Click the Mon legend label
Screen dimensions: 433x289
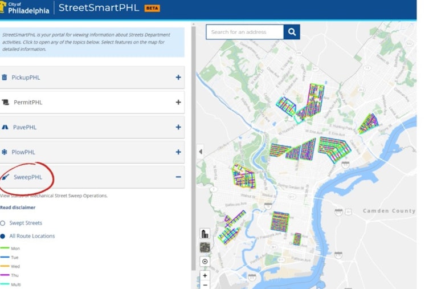15,249
